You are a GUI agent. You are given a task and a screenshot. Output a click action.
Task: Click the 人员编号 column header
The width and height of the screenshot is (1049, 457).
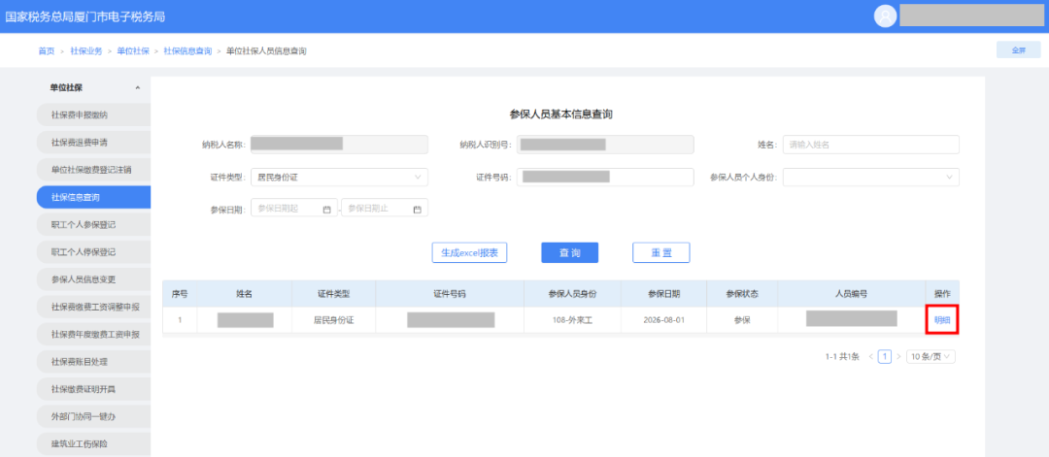852,294
